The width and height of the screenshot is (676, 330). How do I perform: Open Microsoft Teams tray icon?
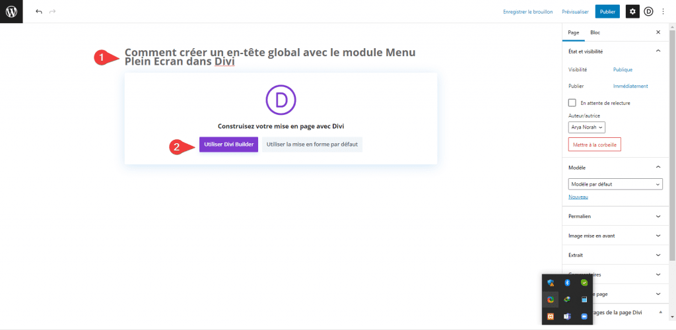(x=567, y=316)
